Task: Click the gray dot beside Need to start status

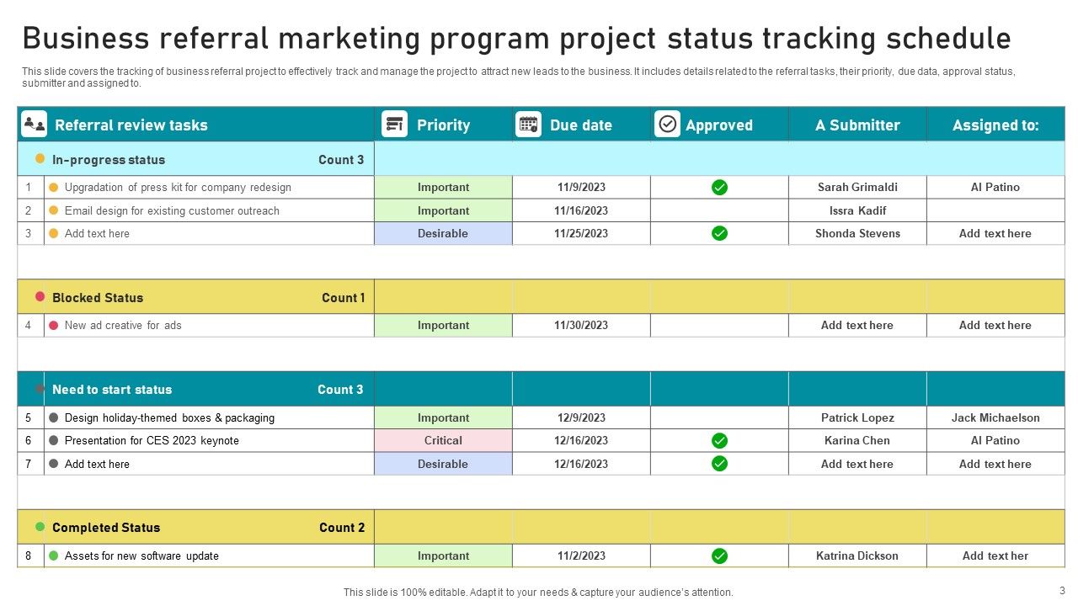Action: 40,389
